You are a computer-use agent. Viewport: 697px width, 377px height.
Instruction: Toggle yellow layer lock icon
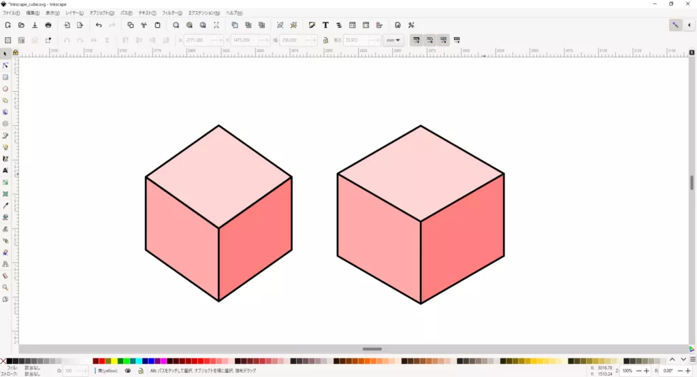pyautogui.click(x=141, y=370)
